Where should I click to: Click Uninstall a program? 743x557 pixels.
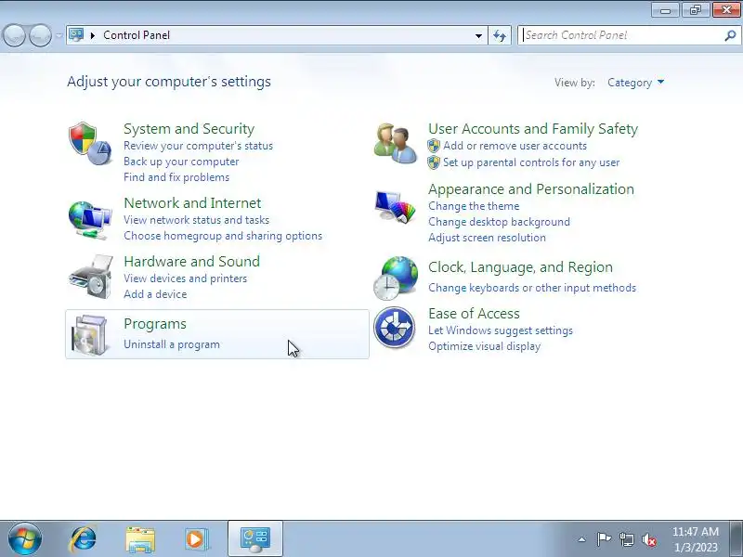[172, 344]
